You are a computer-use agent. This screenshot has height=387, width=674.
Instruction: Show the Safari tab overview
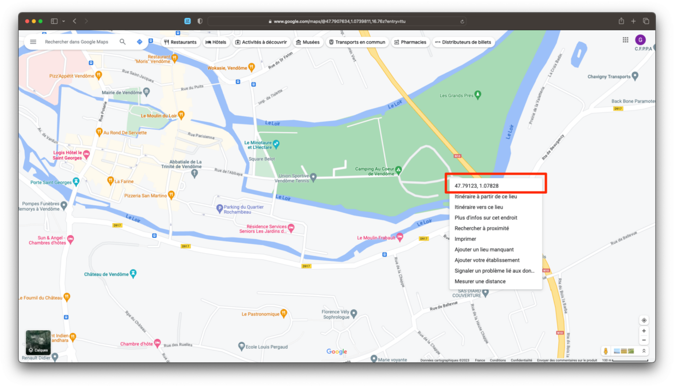pyautogui.click(x=646, y=21)
